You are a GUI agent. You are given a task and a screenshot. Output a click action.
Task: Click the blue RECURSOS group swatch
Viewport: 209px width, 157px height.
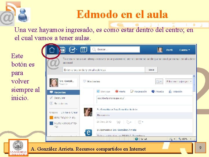51,123
